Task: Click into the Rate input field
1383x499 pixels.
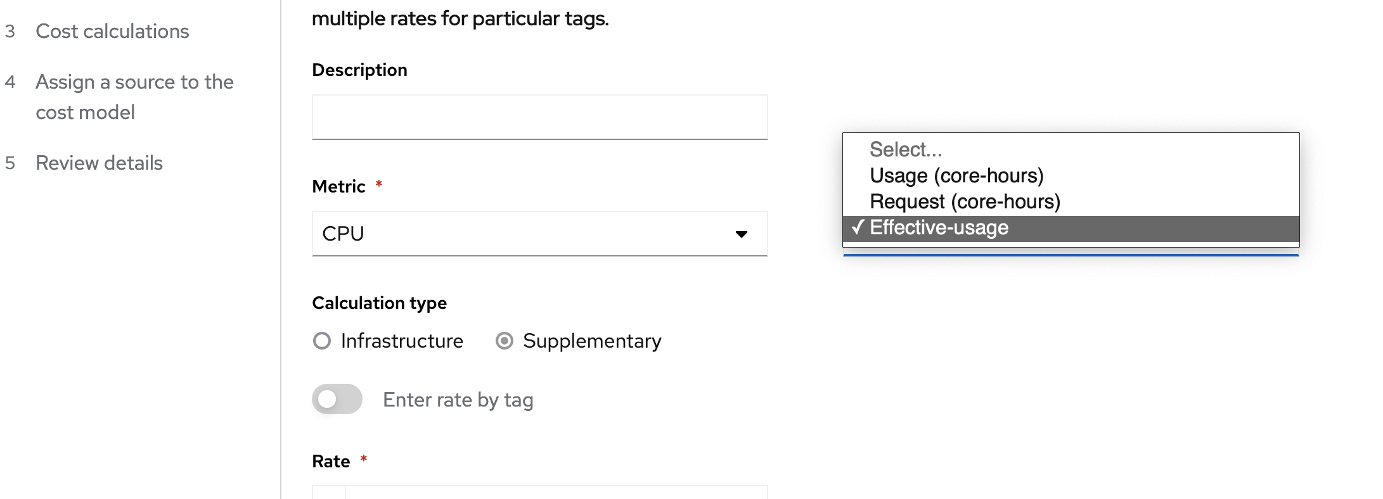Action: [x=555, y=493]
